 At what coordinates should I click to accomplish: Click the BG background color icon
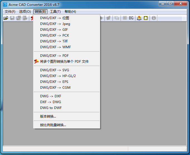(x=131, y=18)
